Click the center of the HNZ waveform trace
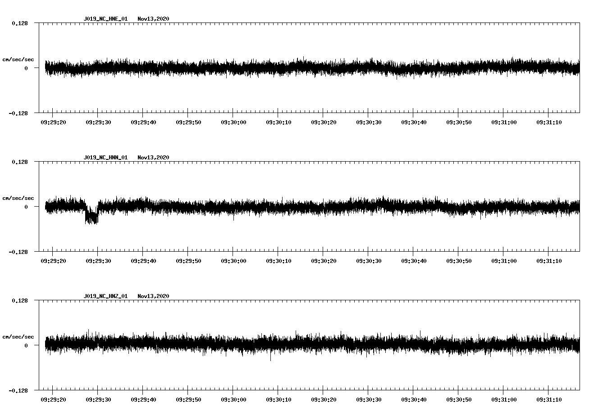This screenshot has height=416, width=612. pos(311,345)
